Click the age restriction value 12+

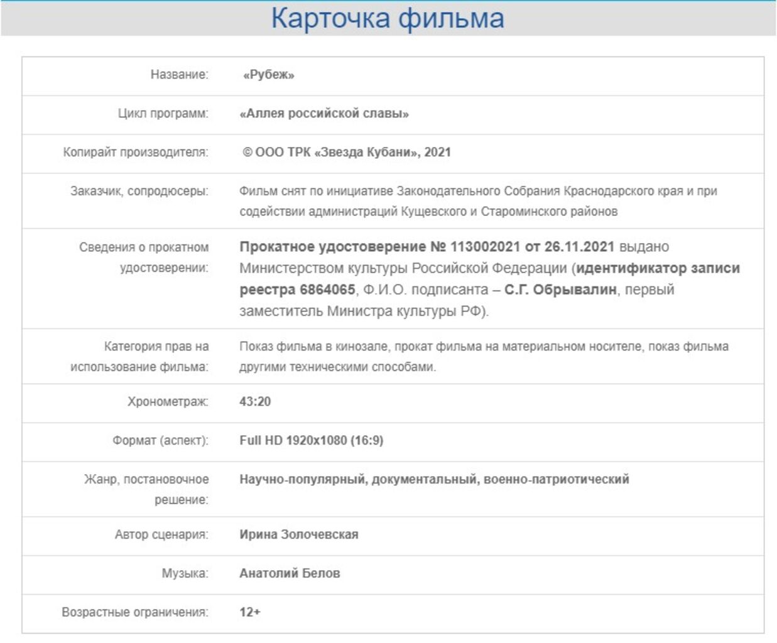click(249, 612)
